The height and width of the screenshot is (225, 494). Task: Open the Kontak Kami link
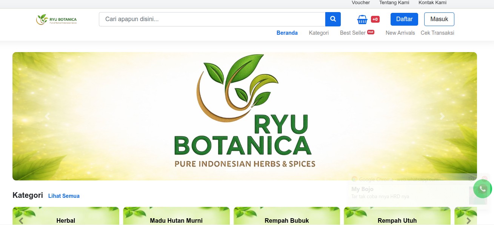432,3
